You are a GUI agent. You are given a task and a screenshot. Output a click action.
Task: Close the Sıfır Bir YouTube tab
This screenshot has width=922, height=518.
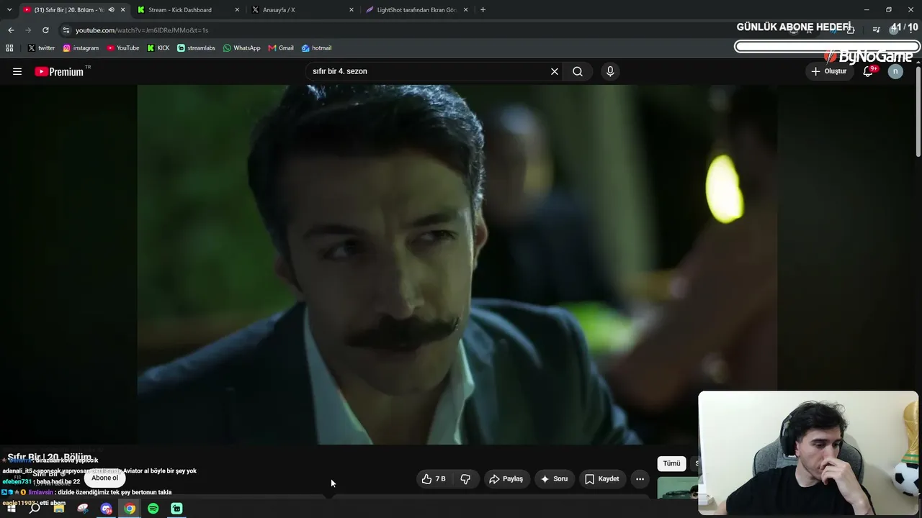[x=123, y=10]
